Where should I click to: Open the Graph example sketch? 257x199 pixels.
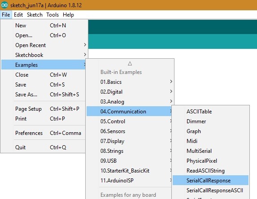point(211,131)
